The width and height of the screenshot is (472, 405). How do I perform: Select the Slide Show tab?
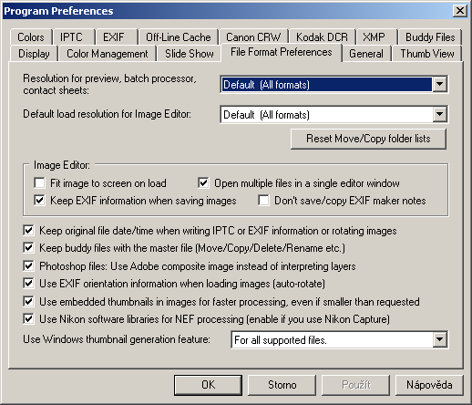[x=190, y=54]
